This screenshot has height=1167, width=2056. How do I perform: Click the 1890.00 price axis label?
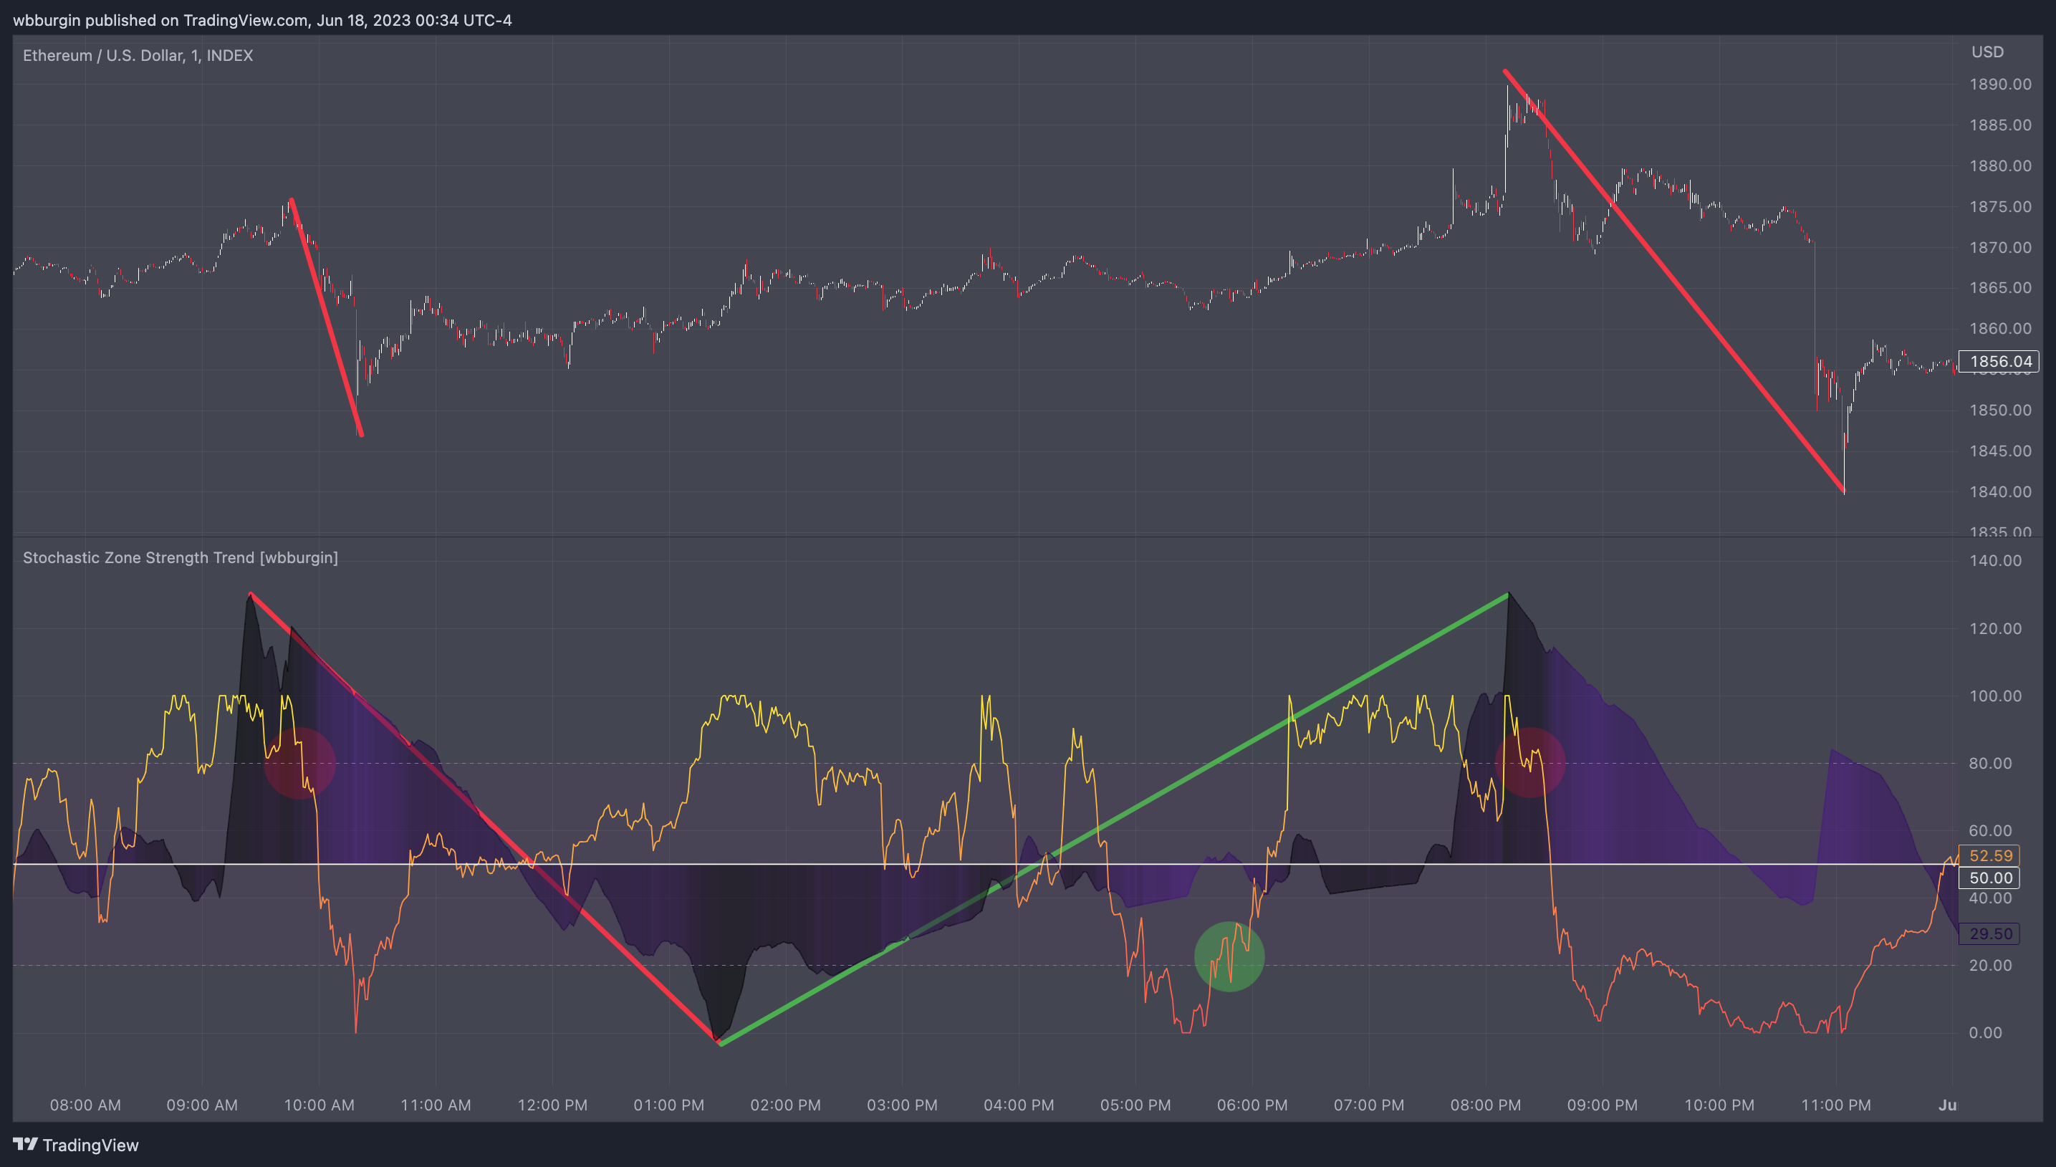[2000, 84]
